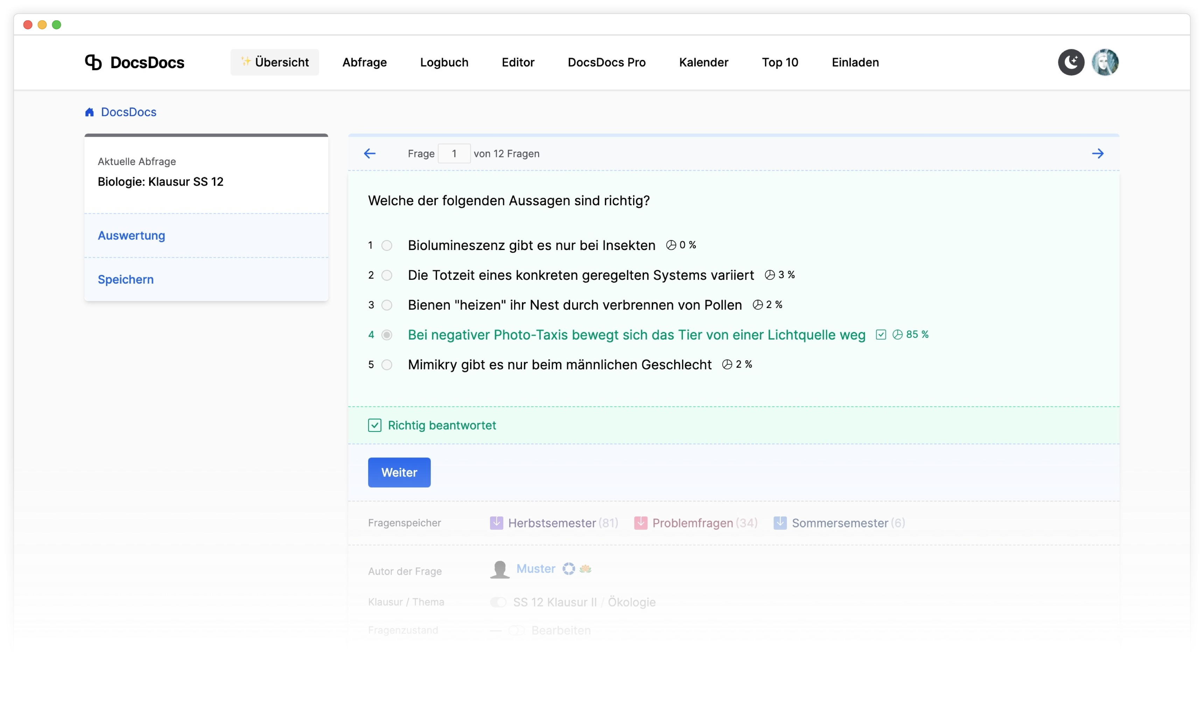
Task: Click the DocsDocs logo icon
Action: [x=93, y=62]
